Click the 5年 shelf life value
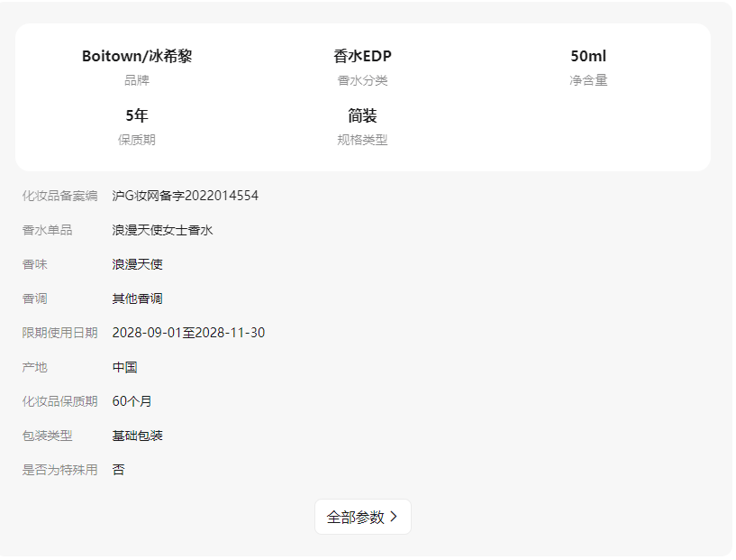The height and width of the screenshot is (560, 736). (x=137, y=115)
